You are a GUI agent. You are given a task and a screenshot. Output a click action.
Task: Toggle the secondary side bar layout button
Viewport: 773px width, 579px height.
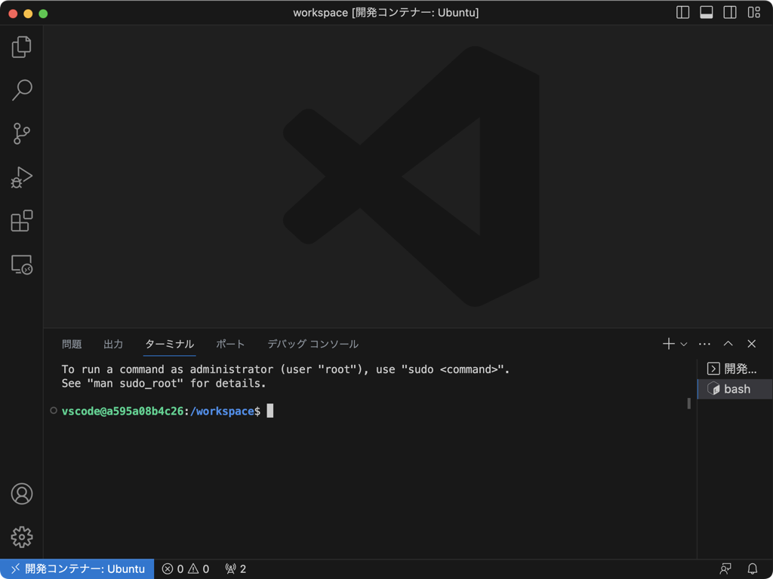pos(730,12)
